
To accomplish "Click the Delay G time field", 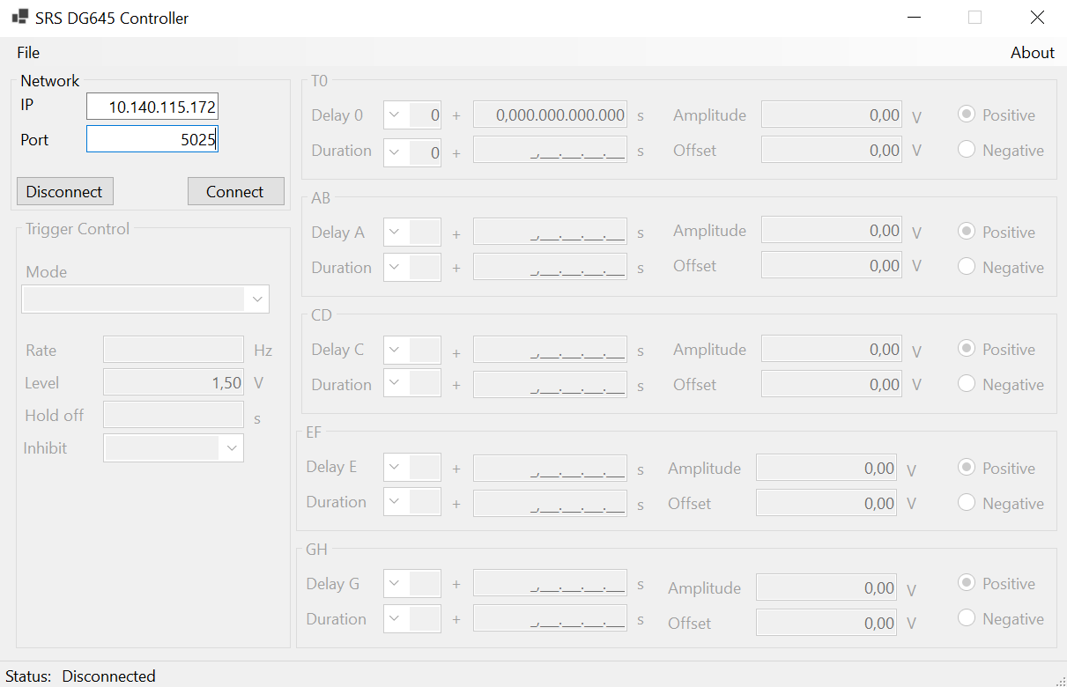I will 550,583.
